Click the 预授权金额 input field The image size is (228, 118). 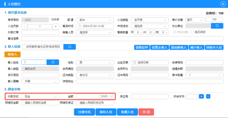(x=40, y=103)
